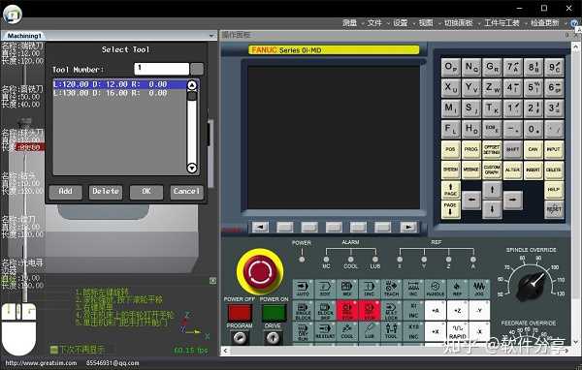Click scroll-up arrow in tool list
The image size is (582, 370).
(x=191, y=85)
